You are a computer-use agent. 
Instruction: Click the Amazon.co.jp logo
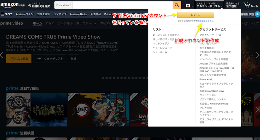12,5
